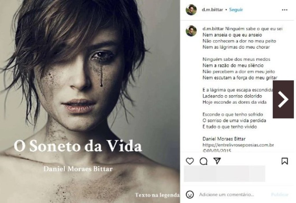Screen dimensions: 296x203
Task: Like the post with the heart icon
Action: [x=190, y=161]
